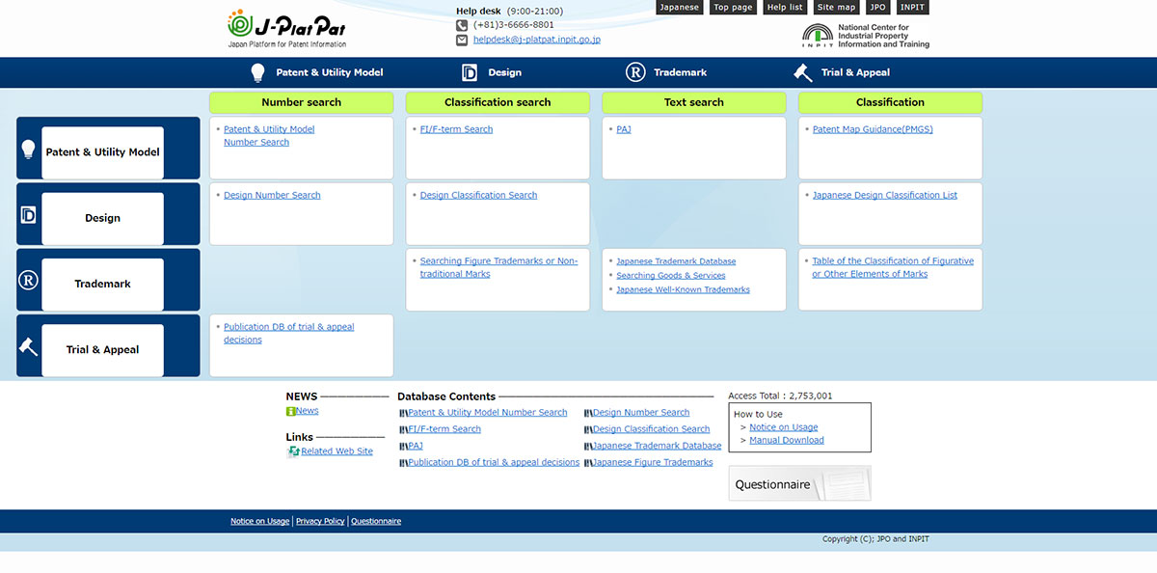The image size is (1157, 573).
Task: Open Design Classification Search in the grid
Action: tap(478, 195)
